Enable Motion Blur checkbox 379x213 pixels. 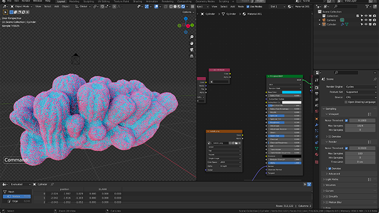(x=327, y=202)
